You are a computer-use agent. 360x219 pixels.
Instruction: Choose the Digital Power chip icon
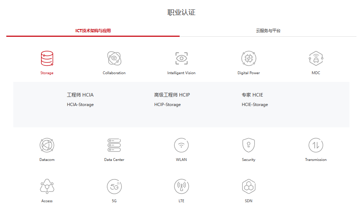pos(249,58)
